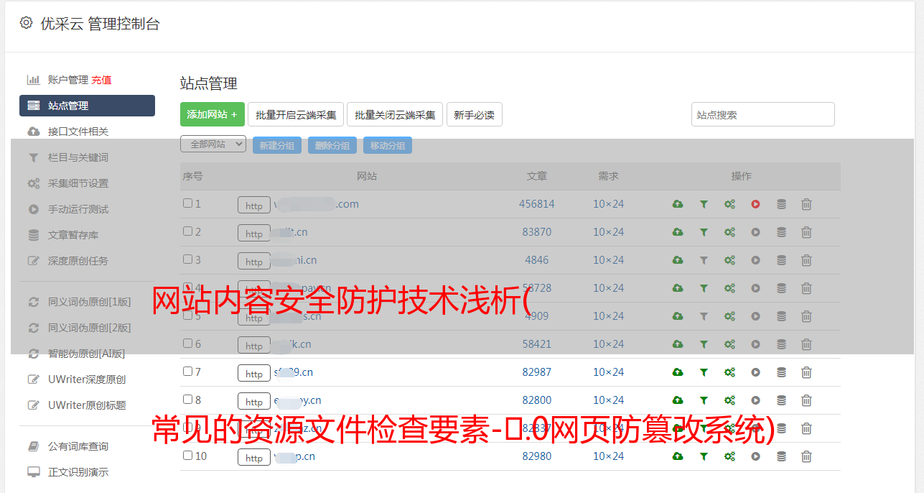Viewport: 924px width, 493px height.
Task: Open the http protocol selector in row 1
Action: 254,206
